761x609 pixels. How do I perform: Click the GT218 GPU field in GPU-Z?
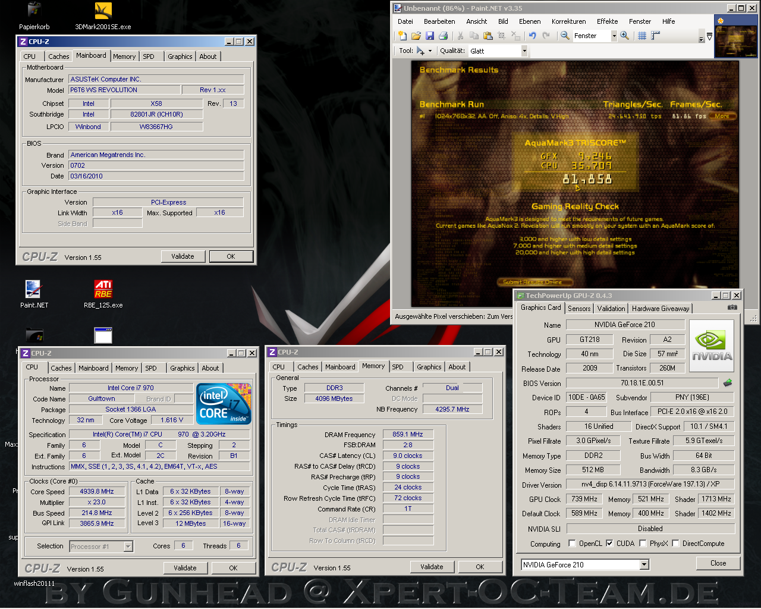tap(590, 340)
